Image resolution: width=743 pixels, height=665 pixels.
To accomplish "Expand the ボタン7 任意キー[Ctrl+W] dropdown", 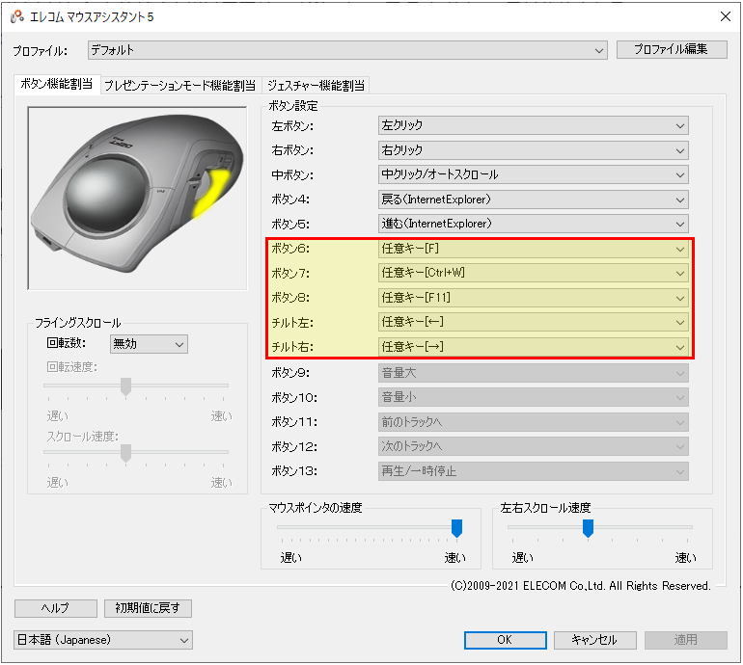I will [x=534, y=273].
